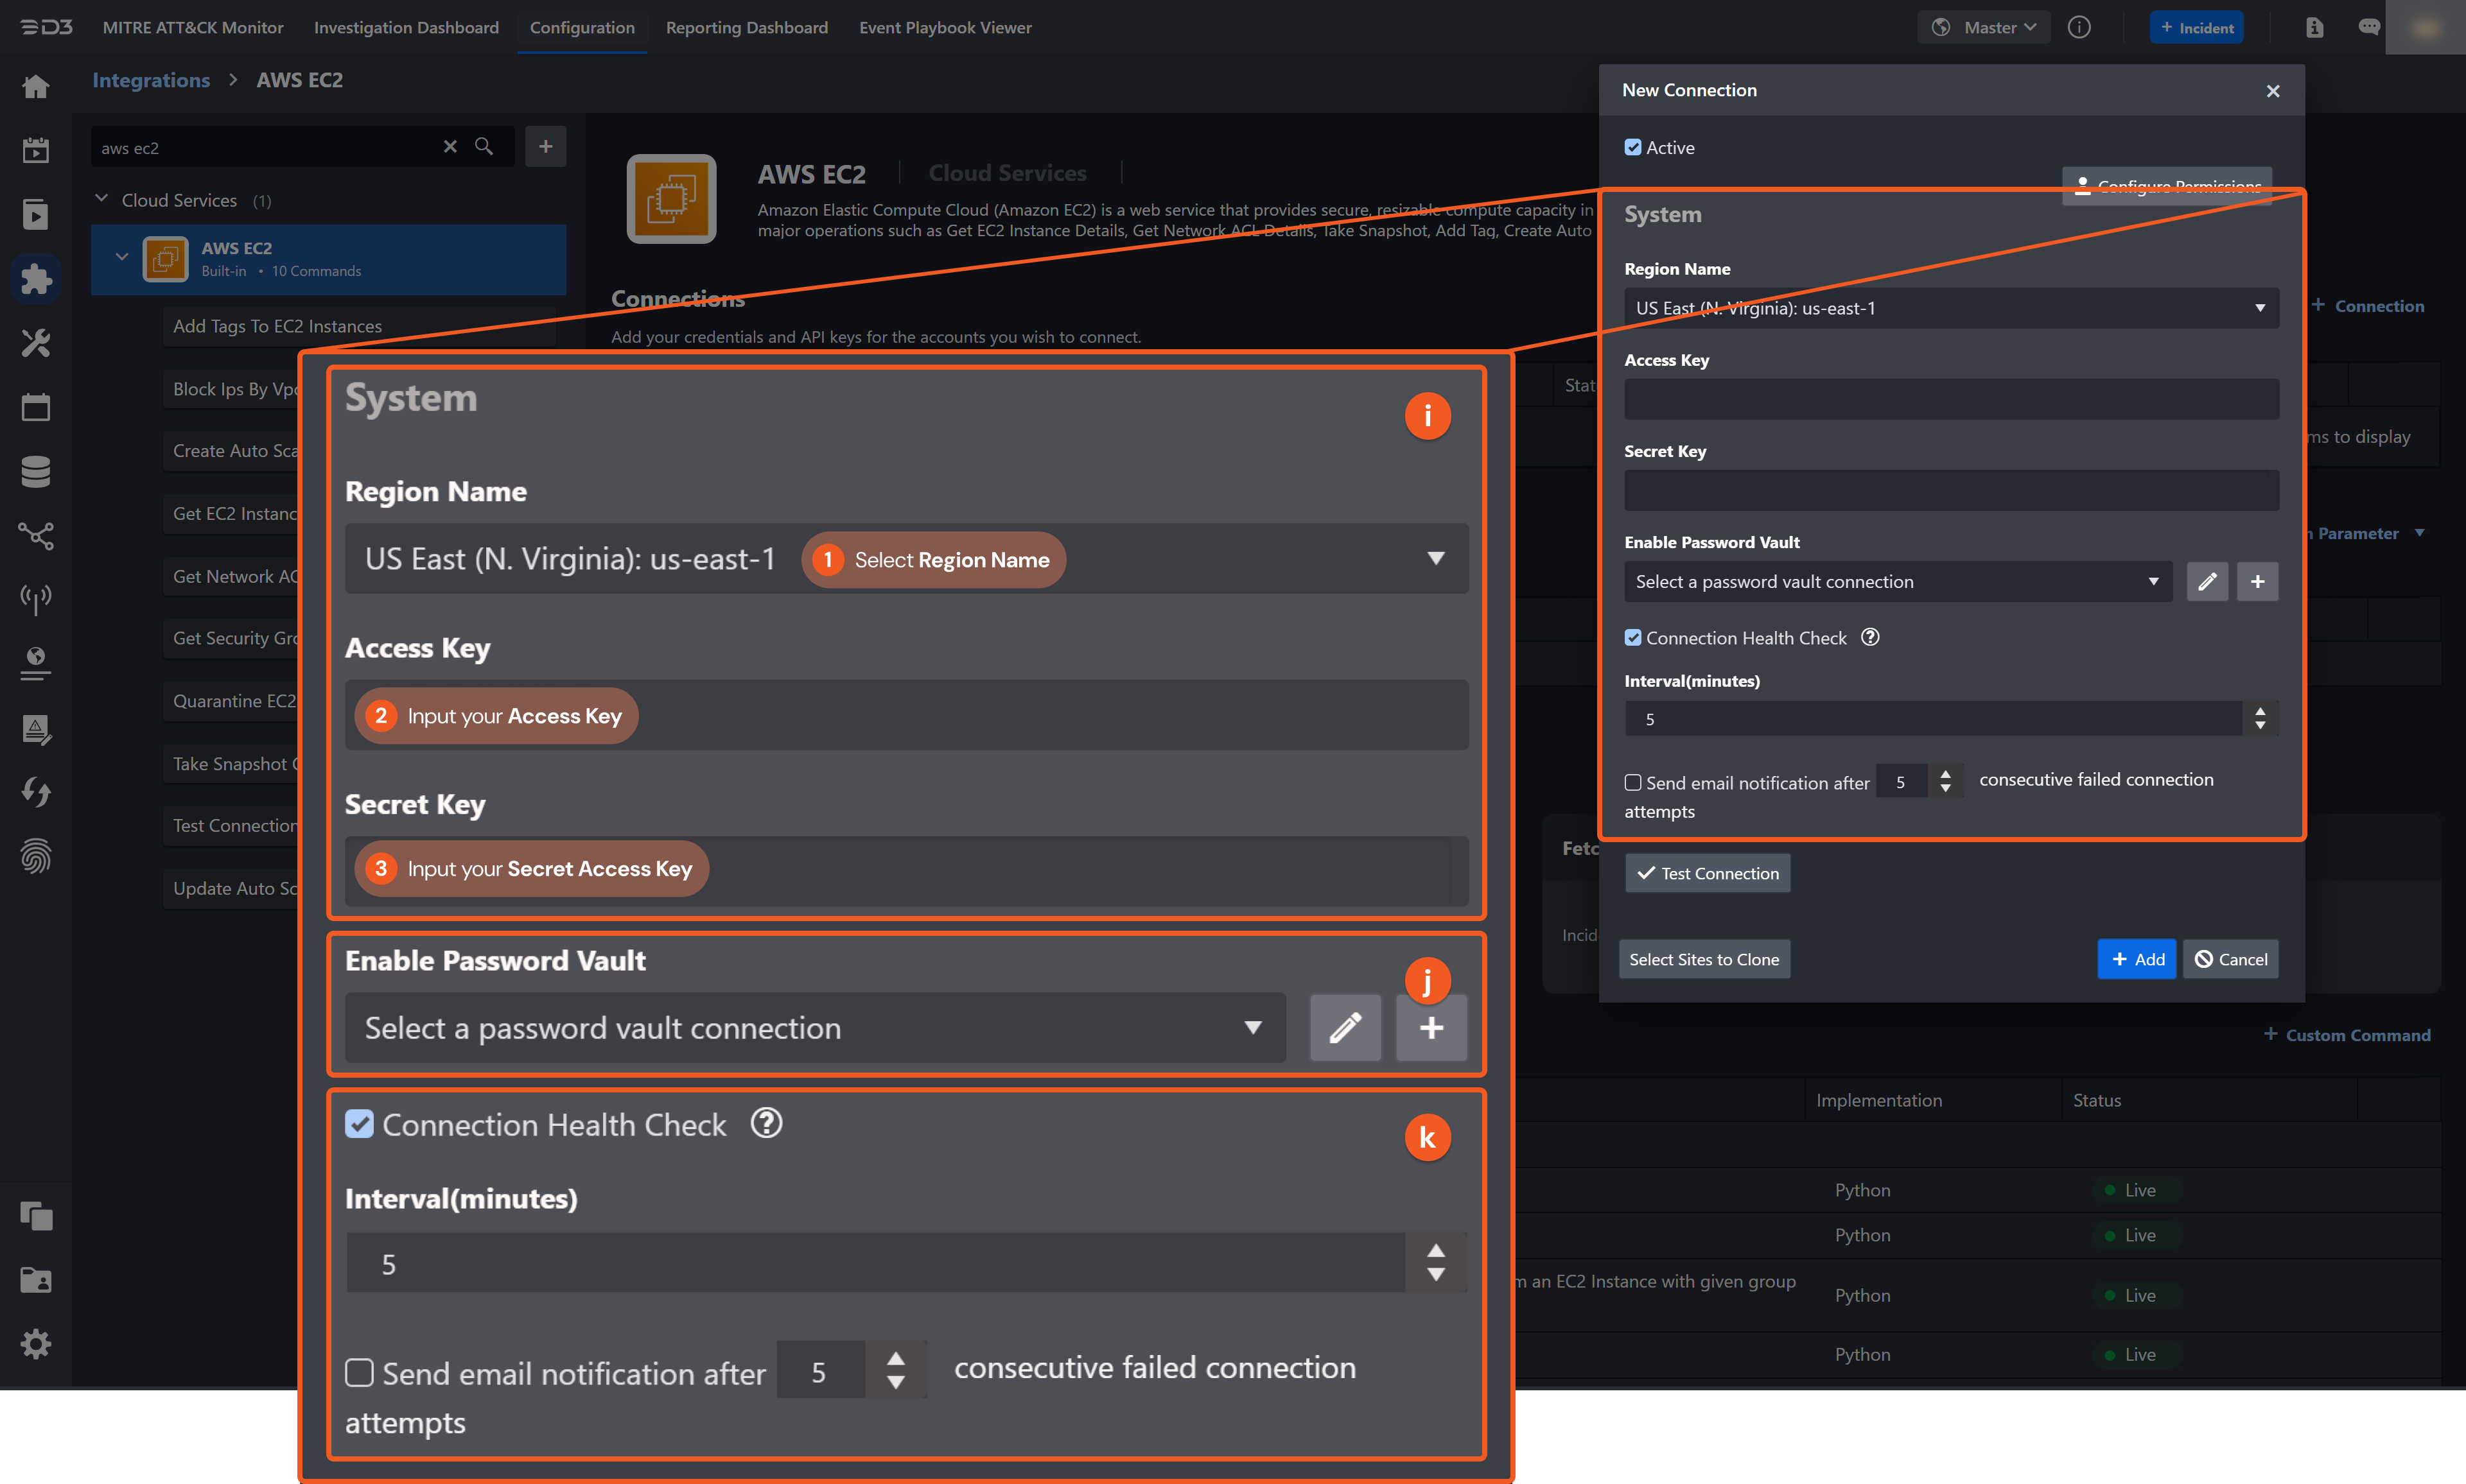Click Select Sites to Clone
The image size is (2466, 1484).
1704,958
